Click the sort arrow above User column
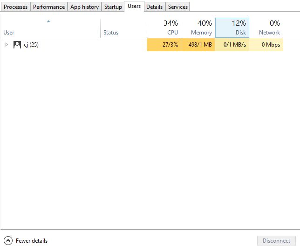This screenshot has width=300, height=252. (48, 21)
